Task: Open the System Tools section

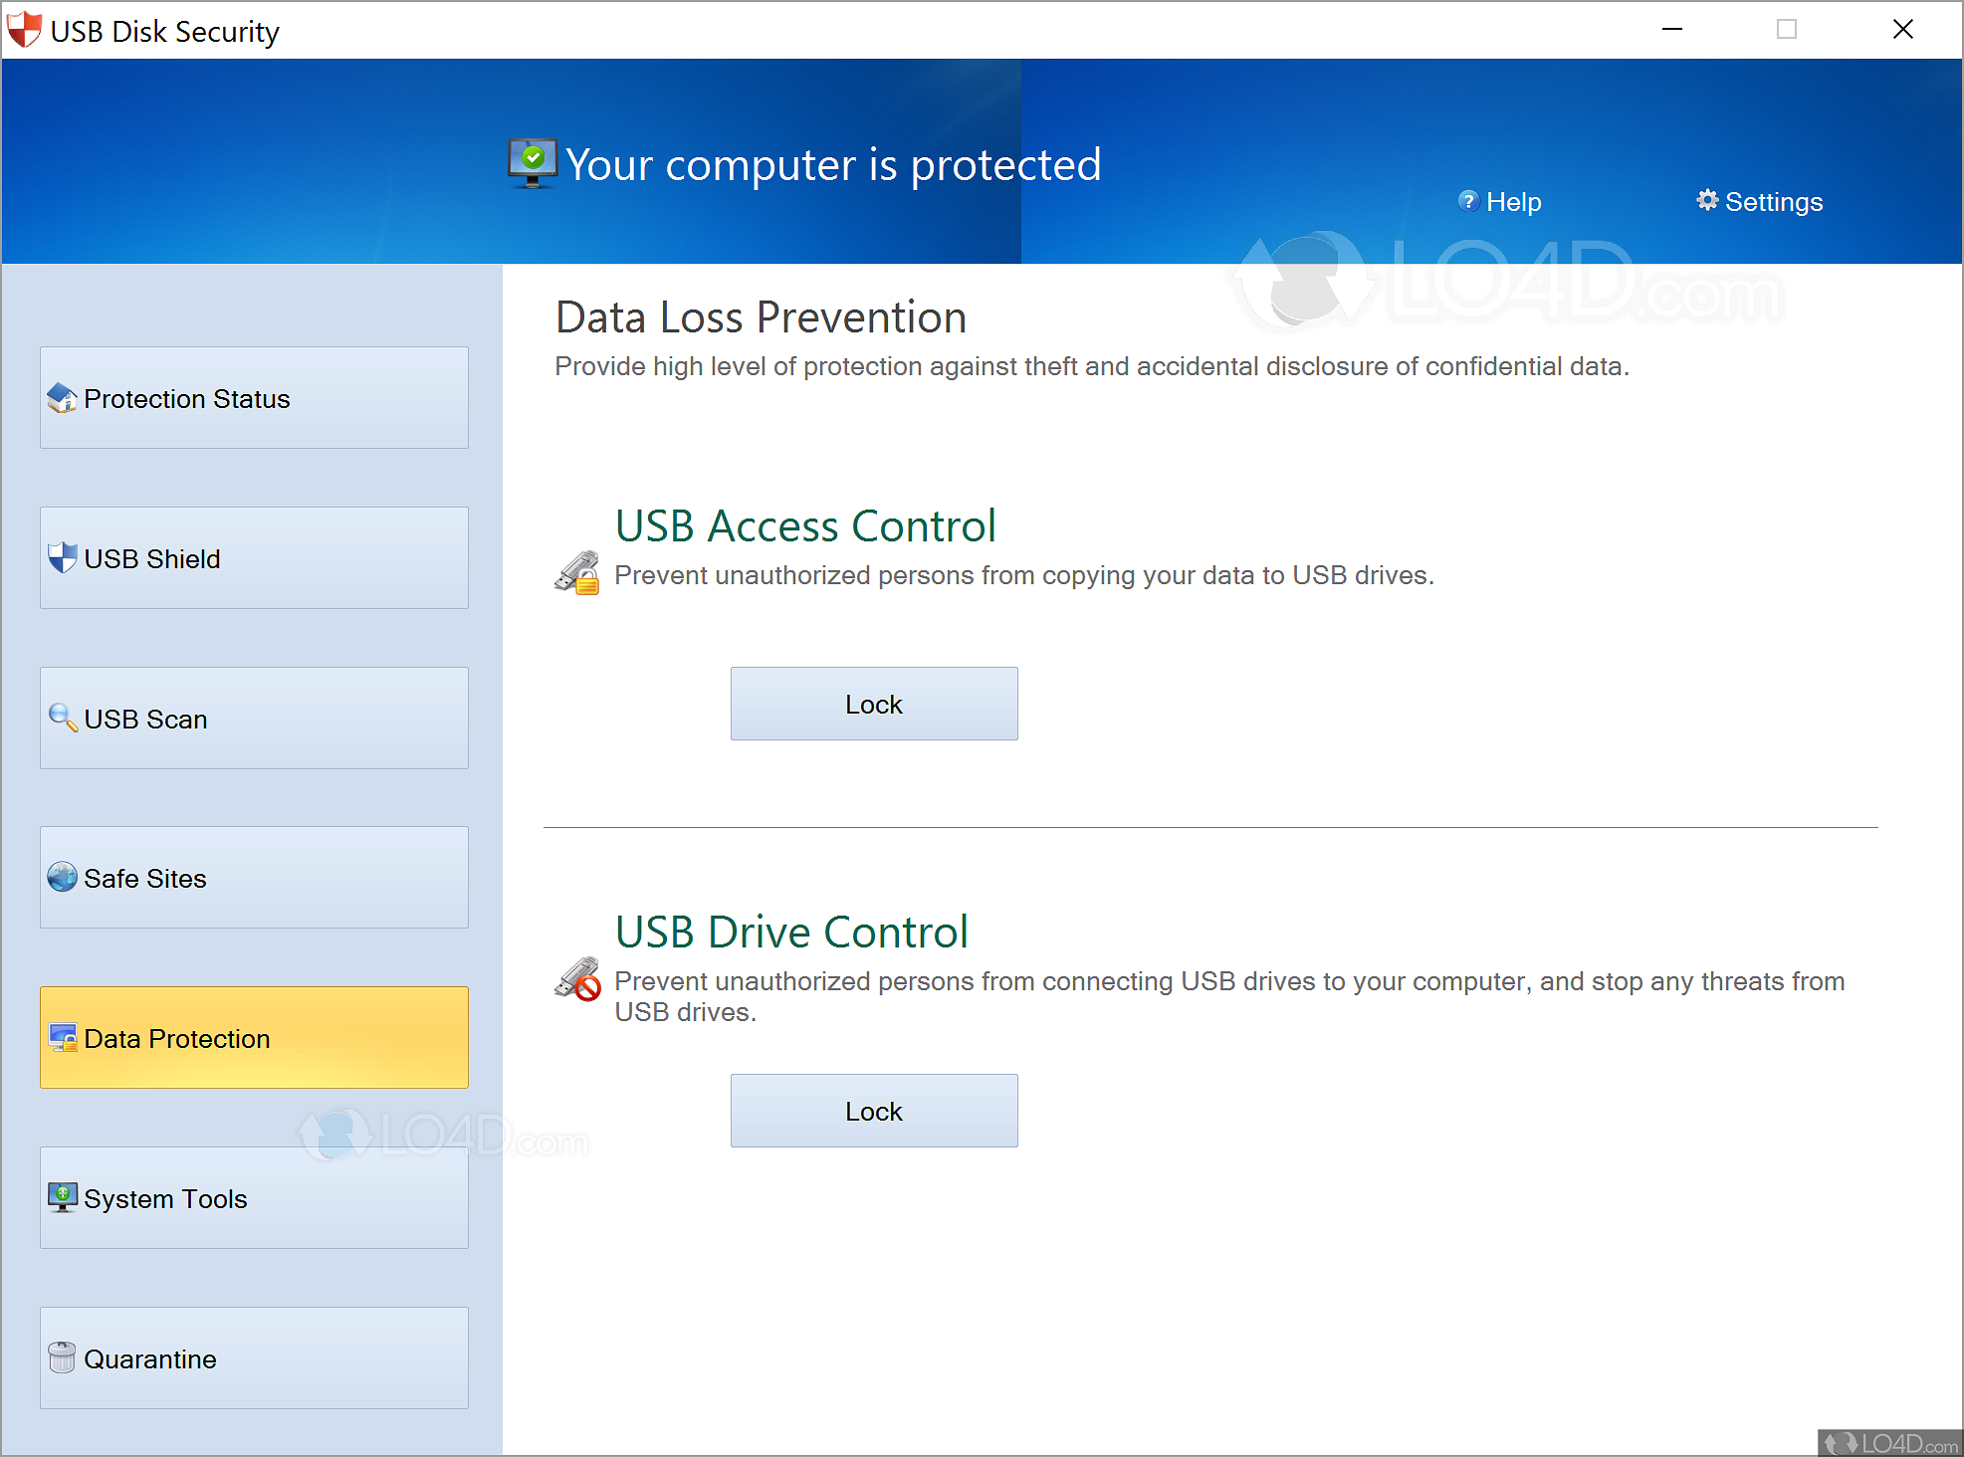Action: tap(254, 1197)
